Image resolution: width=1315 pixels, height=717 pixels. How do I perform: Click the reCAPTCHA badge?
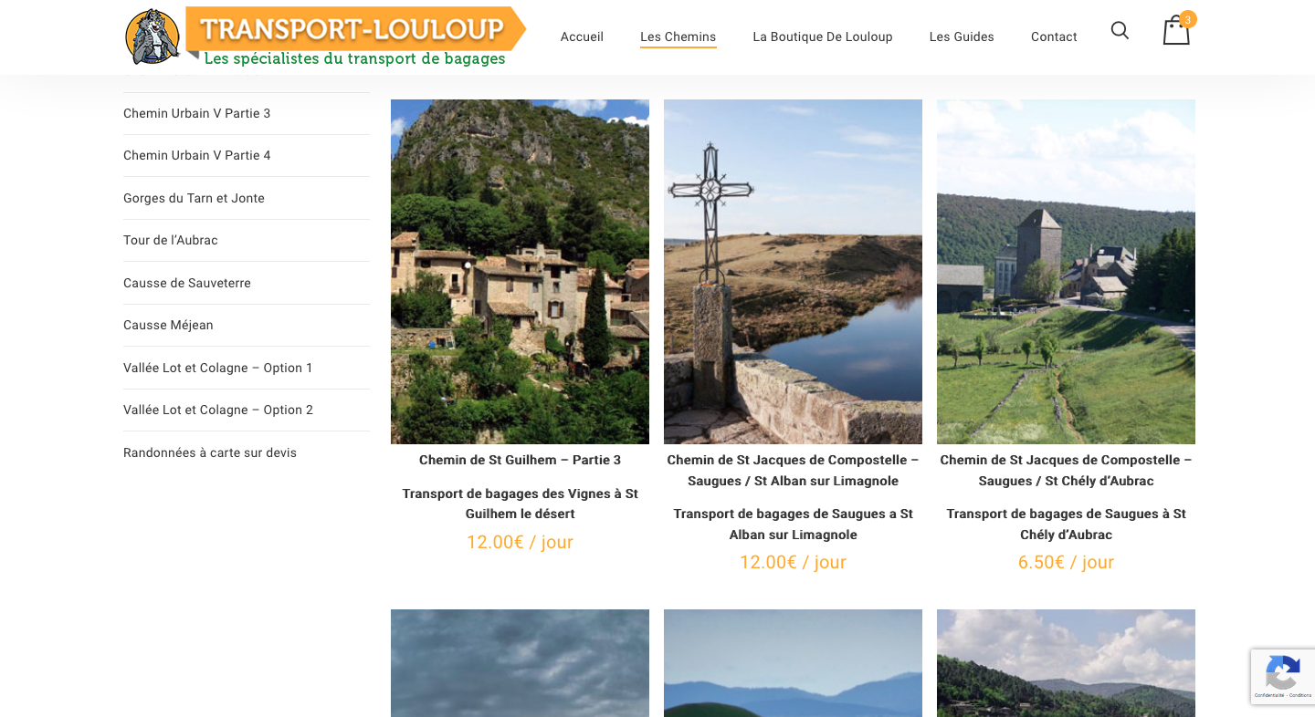1283,677
